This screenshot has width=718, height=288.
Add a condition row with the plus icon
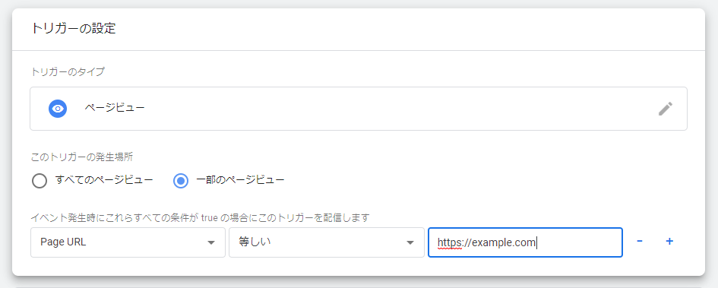click(x=669, y=242)
